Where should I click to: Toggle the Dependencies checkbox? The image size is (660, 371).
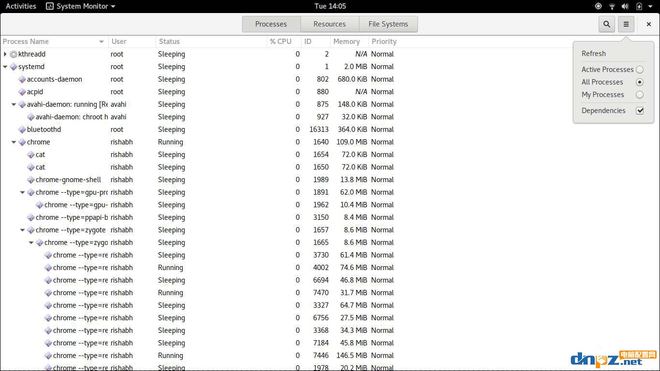(x=640, y=111)
